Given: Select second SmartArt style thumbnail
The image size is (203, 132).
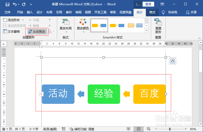Looking at the screenshot, I should click(117, 25).
